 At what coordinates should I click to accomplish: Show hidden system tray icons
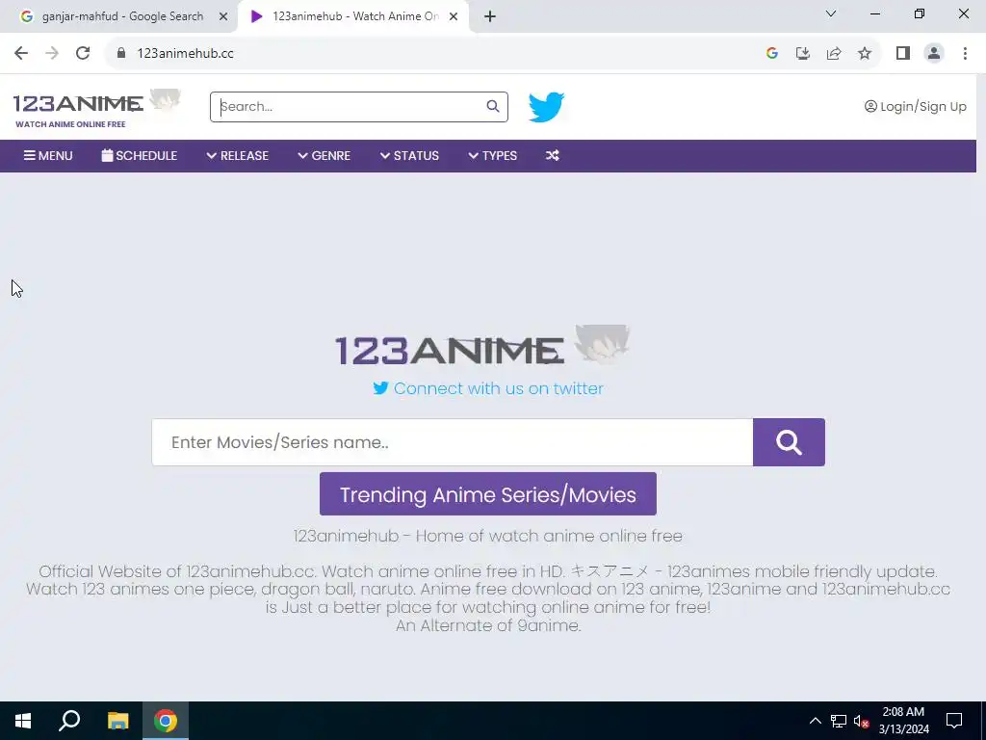tap(815, 721)
